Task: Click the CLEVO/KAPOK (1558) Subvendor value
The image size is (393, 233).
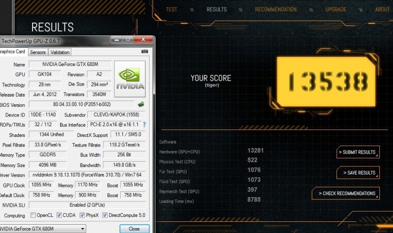Action: (116, 115)
